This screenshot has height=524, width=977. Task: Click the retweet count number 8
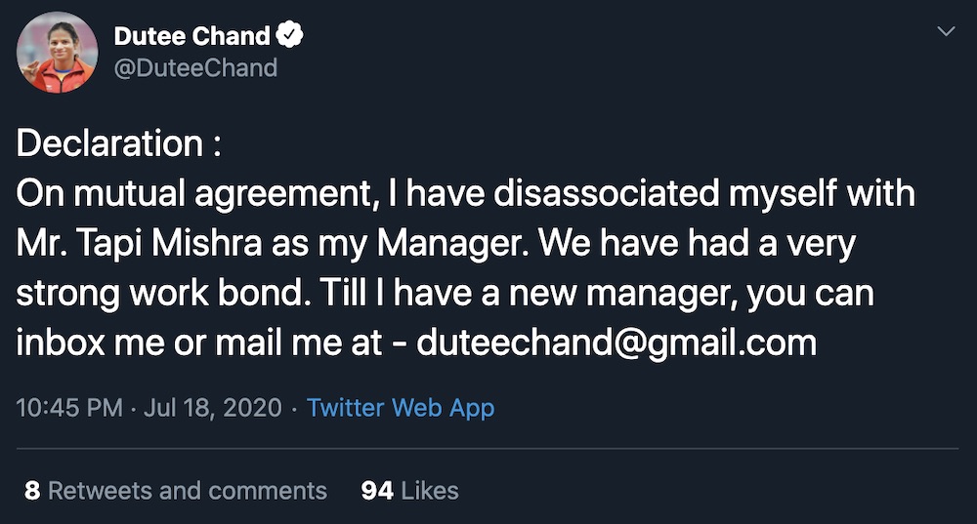point(32,490)
